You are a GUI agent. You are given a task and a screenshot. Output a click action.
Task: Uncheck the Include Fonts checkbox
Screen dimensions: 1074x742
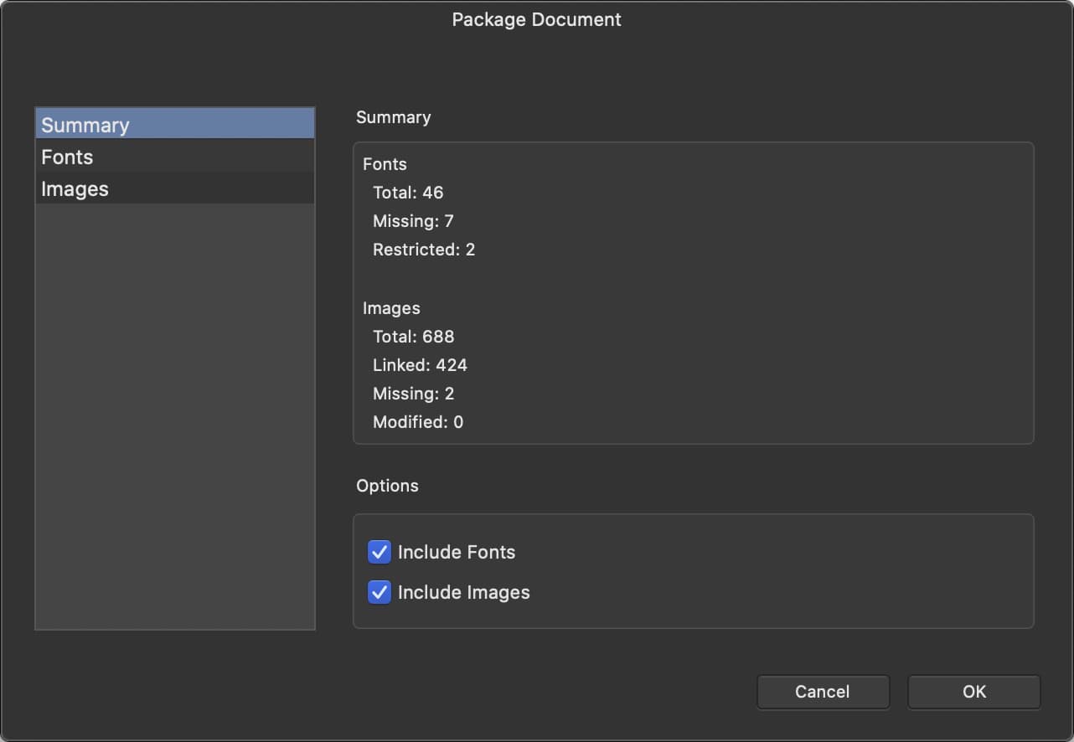tap(380, 552)
